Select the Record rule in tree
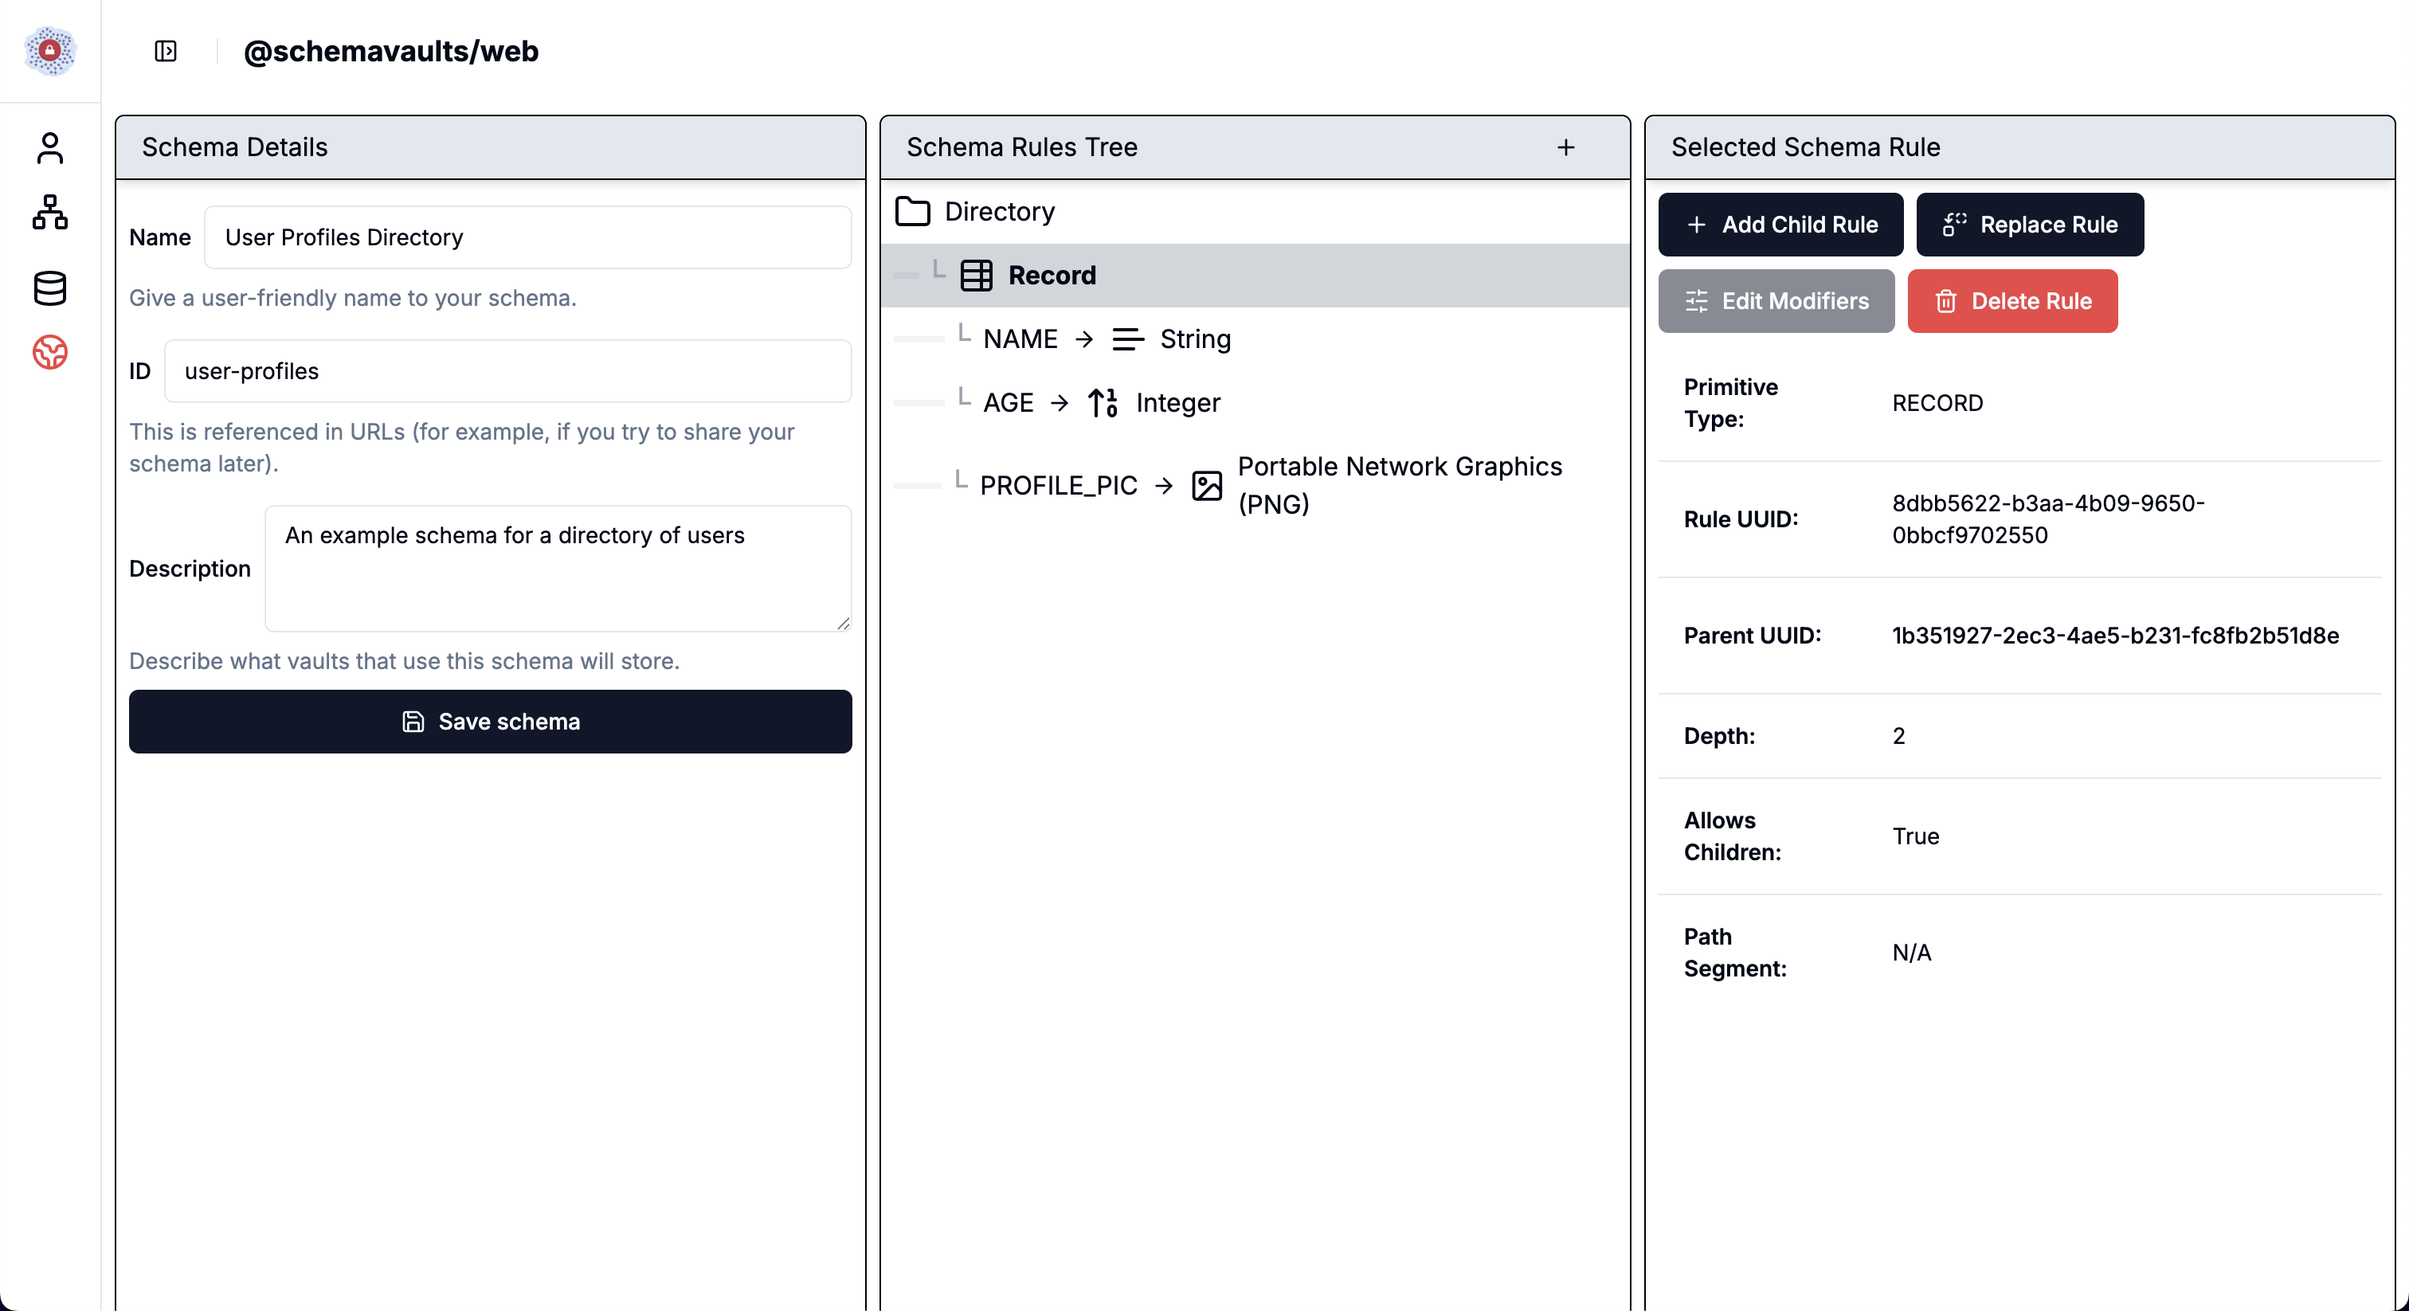 coord(1051,275)
